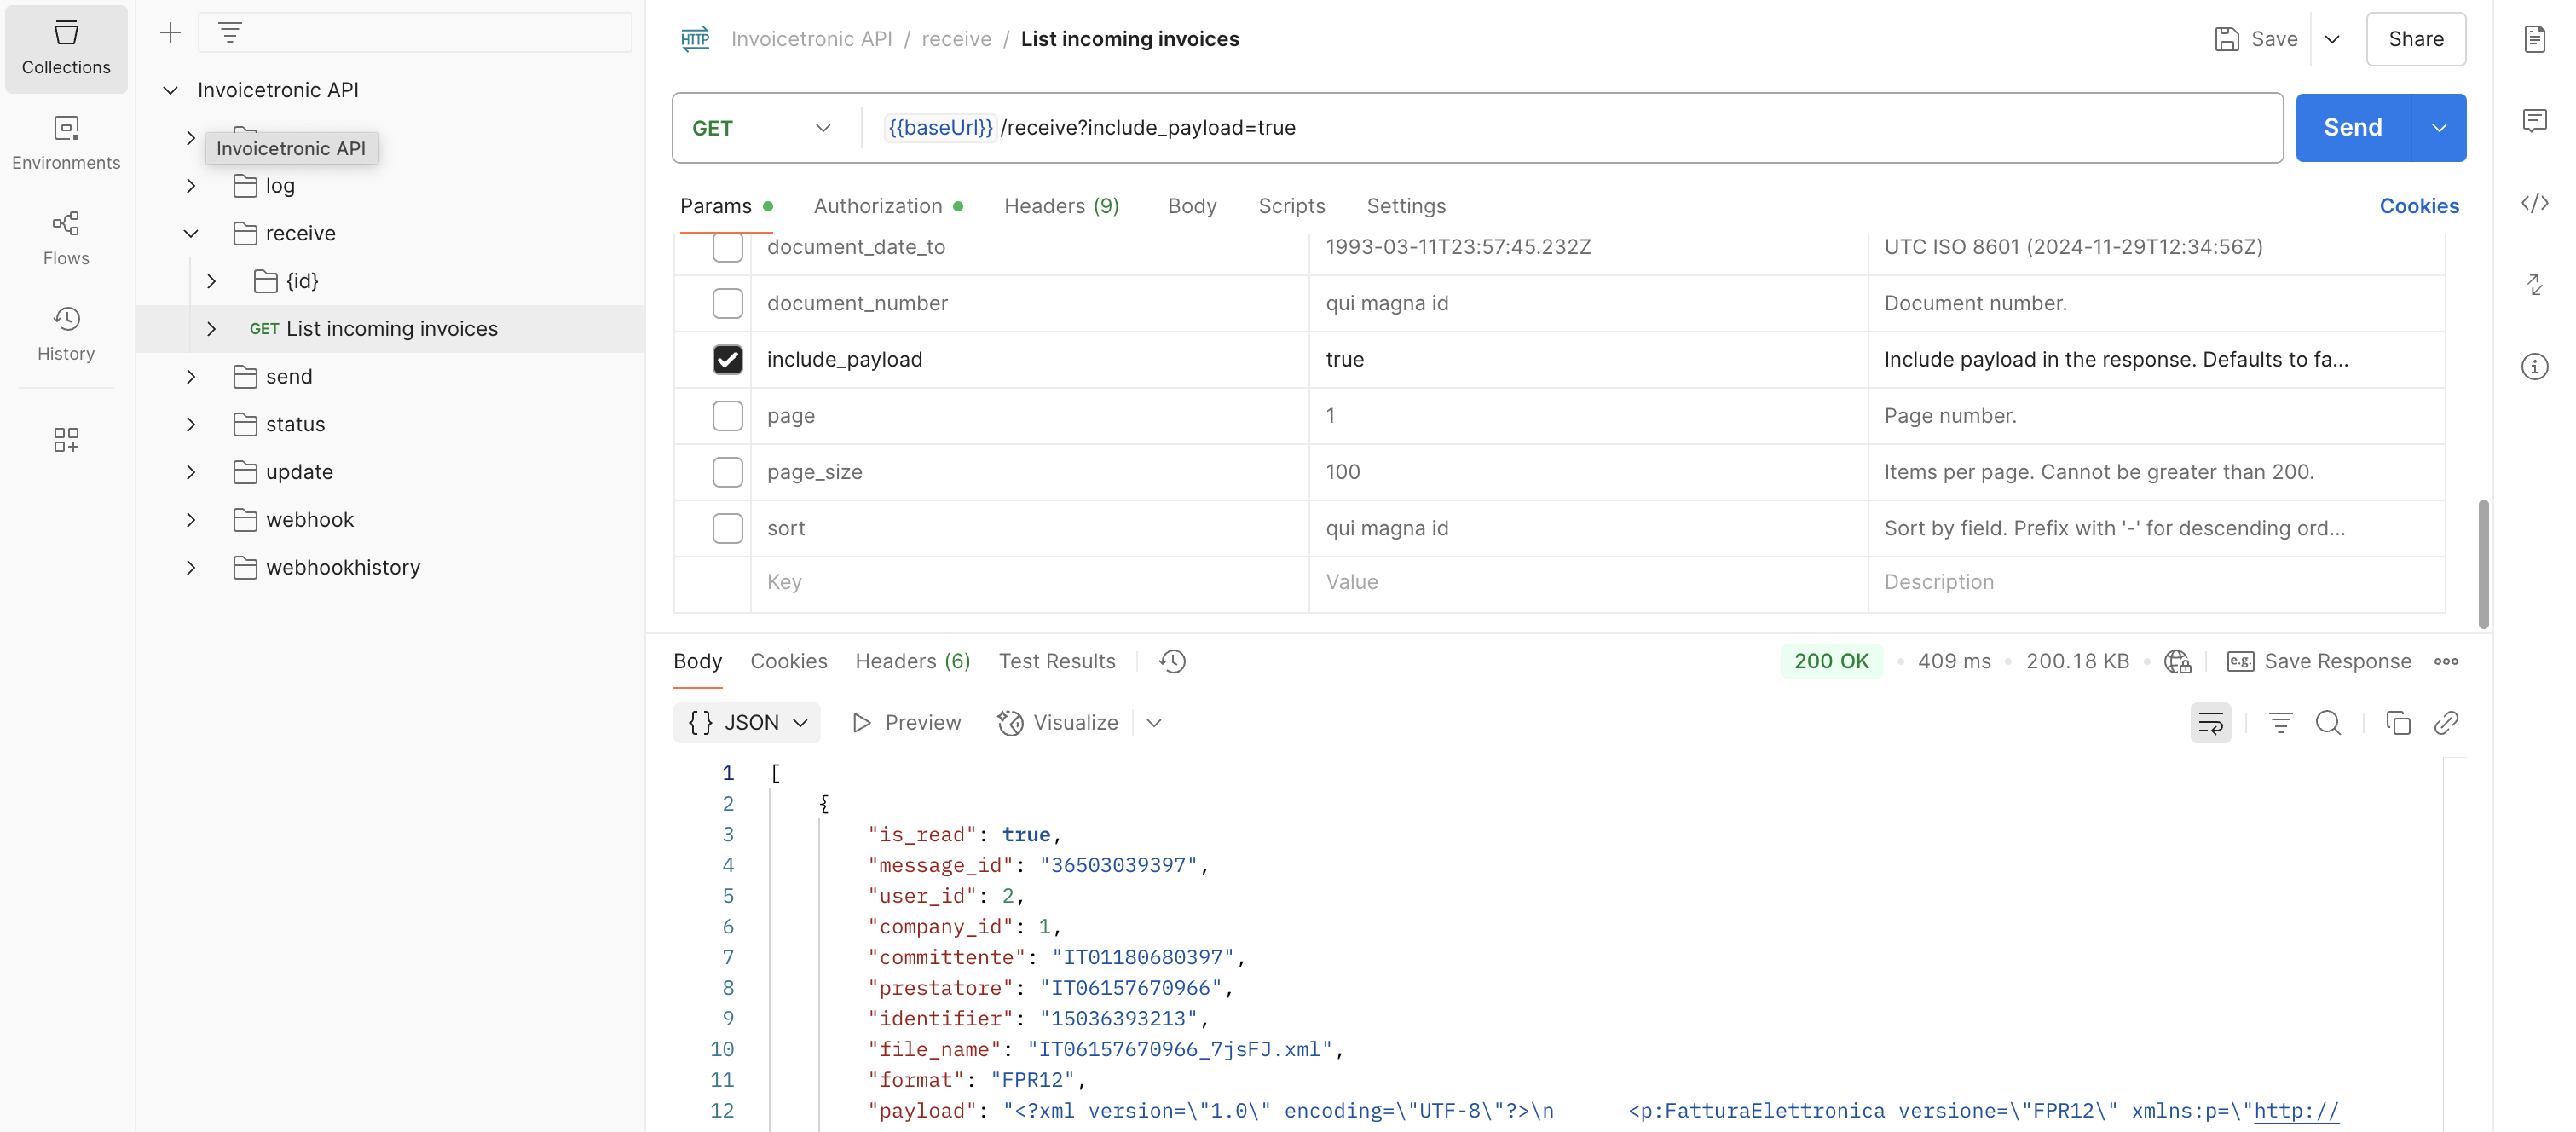
Task: Click the code snippet icon
Action: tap(2534, 203)
